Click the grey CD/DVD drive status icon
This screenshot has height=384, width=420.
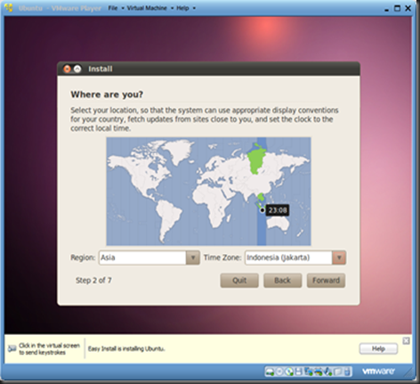tap(279, 372)
